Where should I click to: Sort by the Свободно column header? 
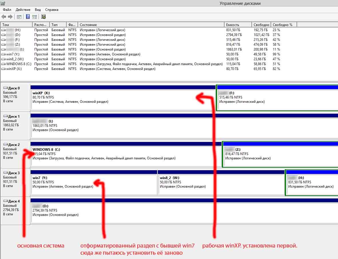261,25
